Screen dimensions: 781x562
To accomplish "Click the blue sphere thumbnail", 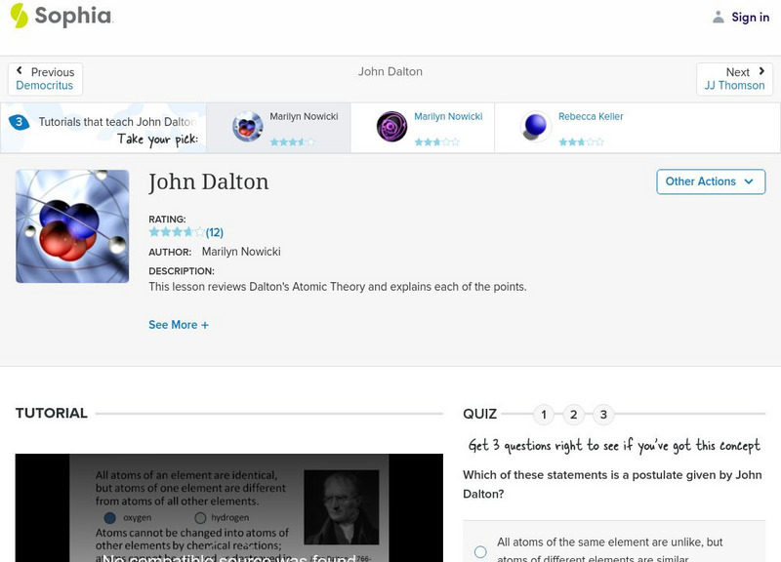I will click(x=535, y=126).
